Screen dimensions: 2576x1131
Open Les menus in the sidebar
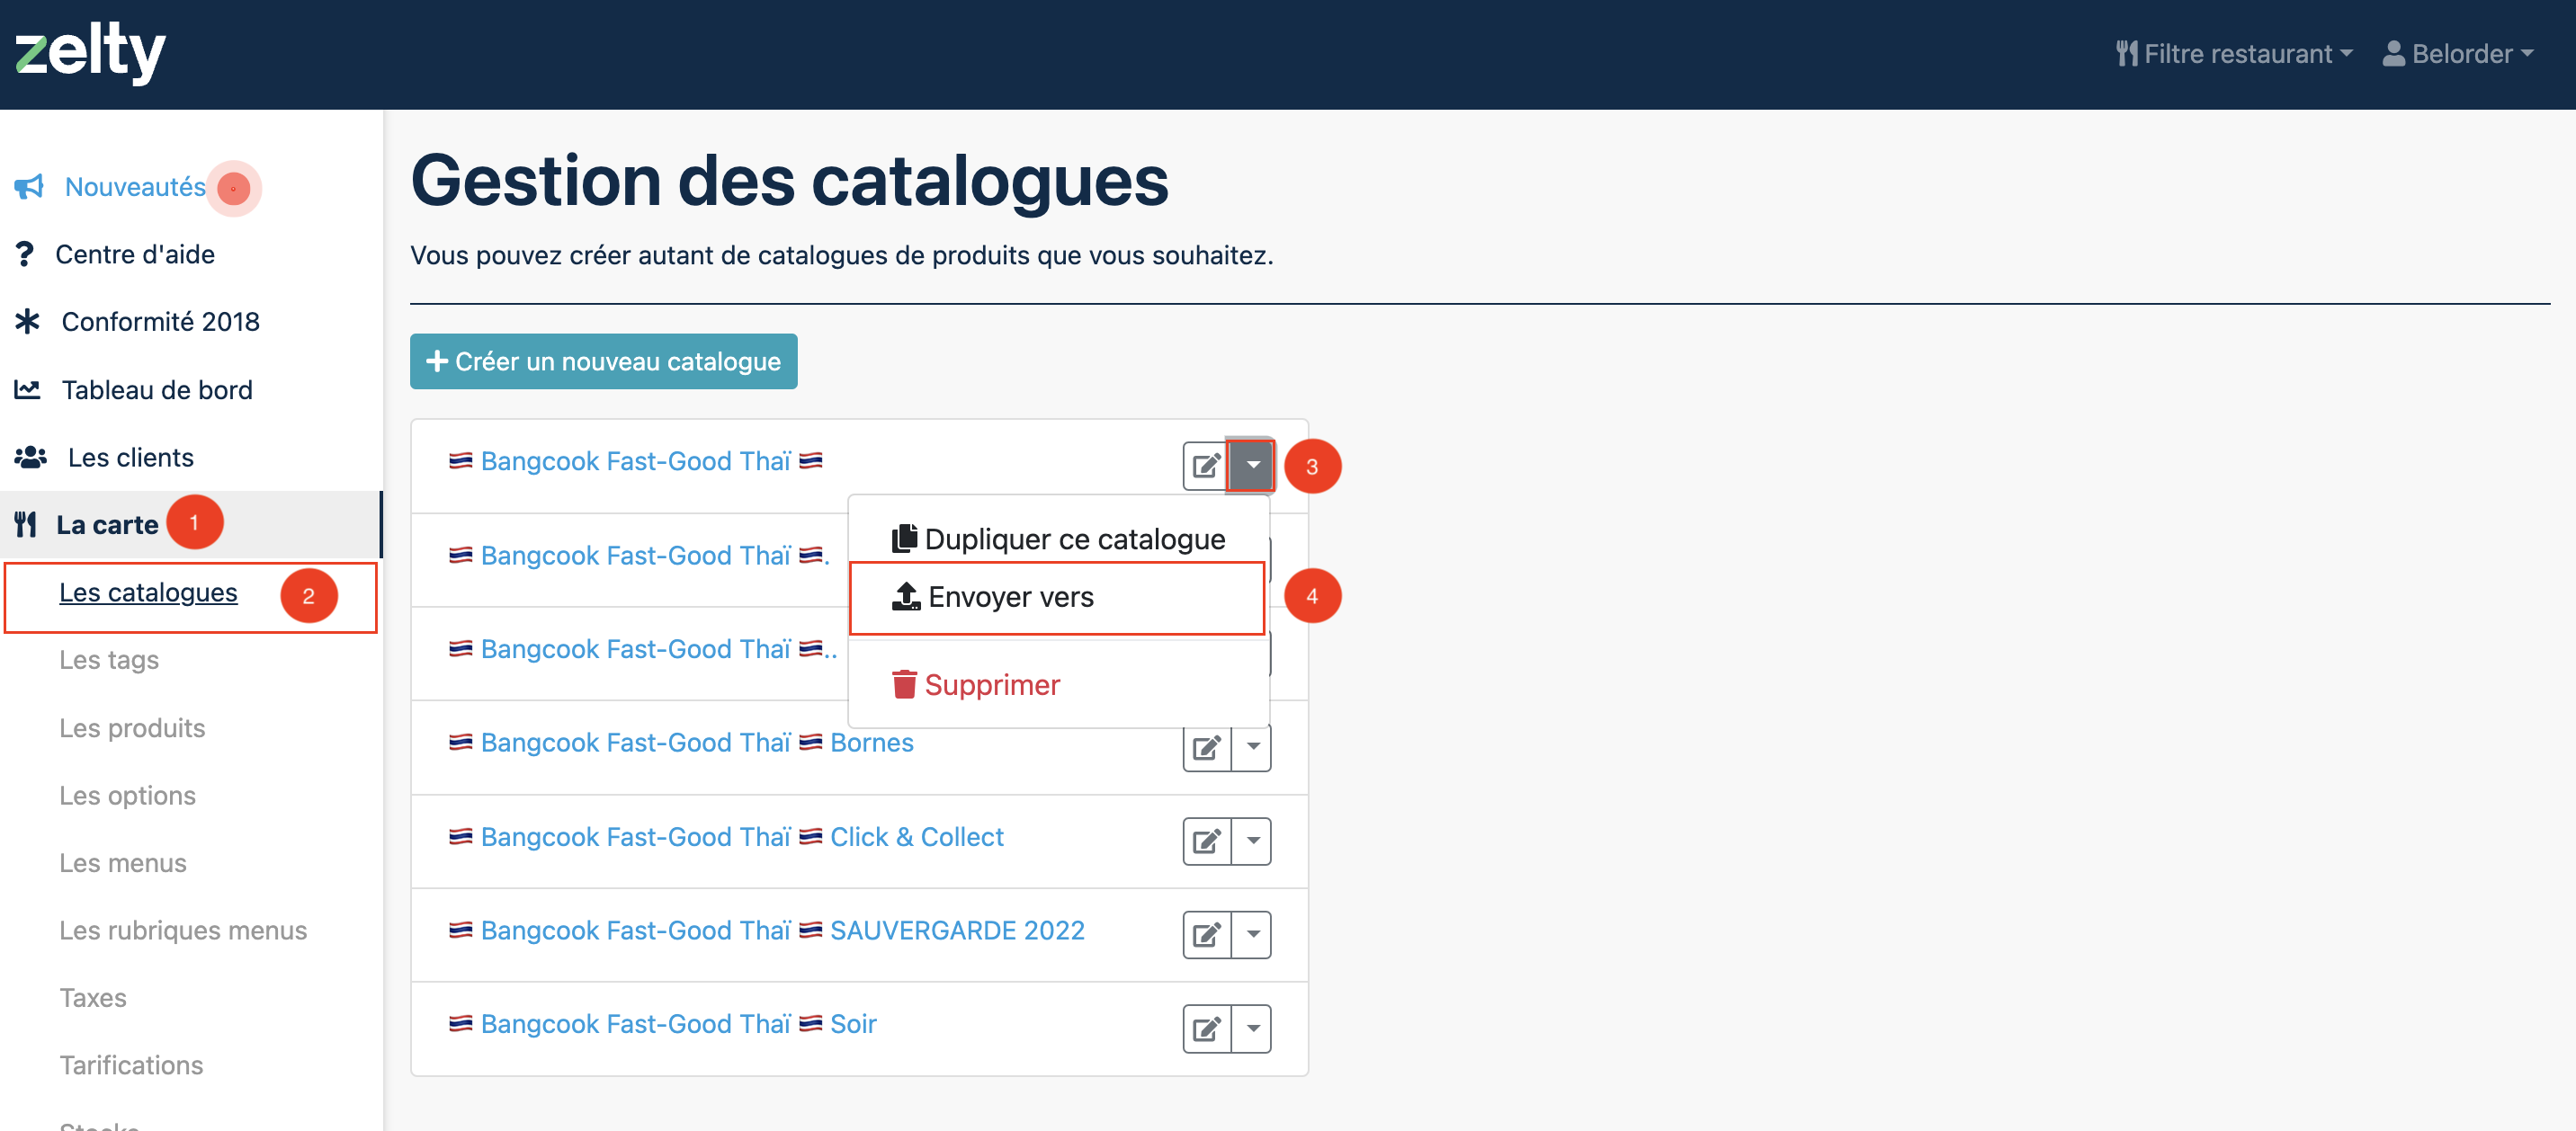[123, 863]
